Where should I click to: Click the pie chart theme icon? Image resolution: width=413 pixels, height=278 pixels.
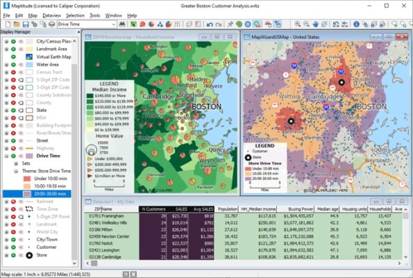point(151,24)
